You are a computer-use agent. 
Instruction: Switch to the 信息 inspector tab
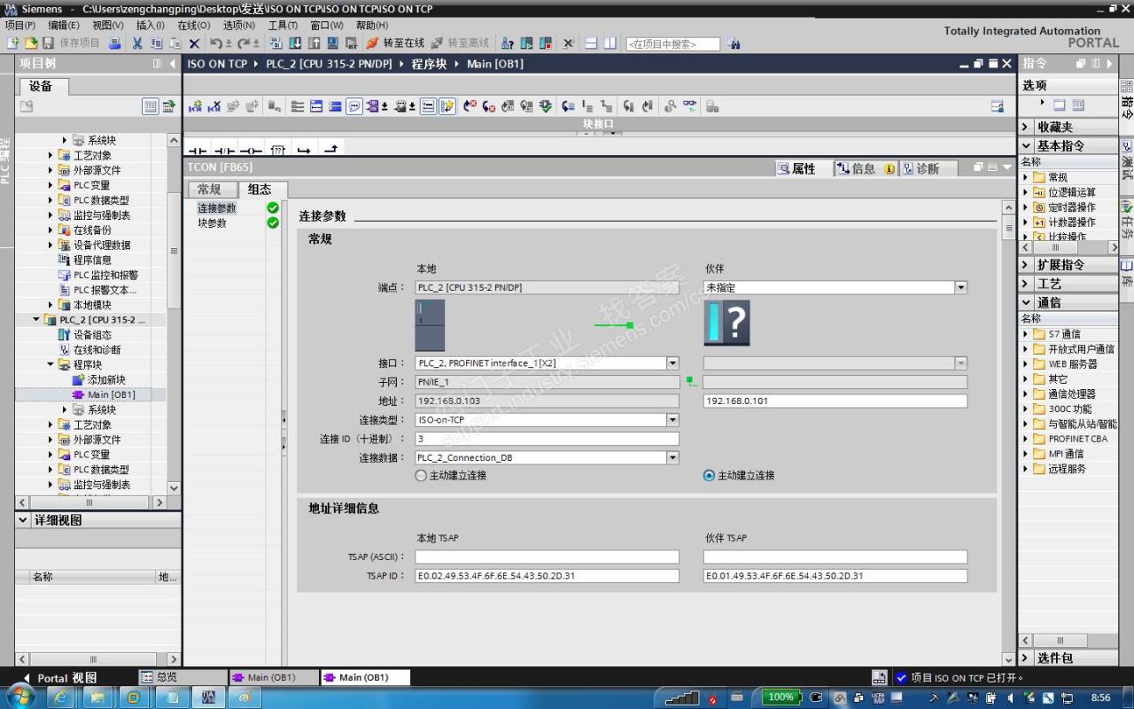pyautogui.click(x=864, y=168)
